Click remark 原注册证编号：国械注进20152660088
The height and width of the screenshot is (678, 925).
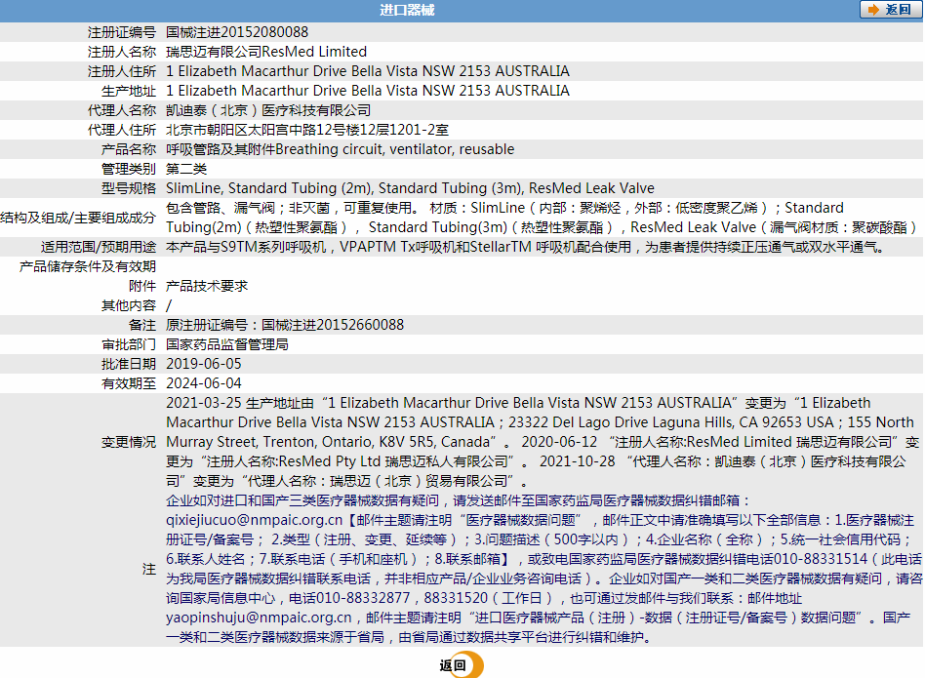pos(285,325)
